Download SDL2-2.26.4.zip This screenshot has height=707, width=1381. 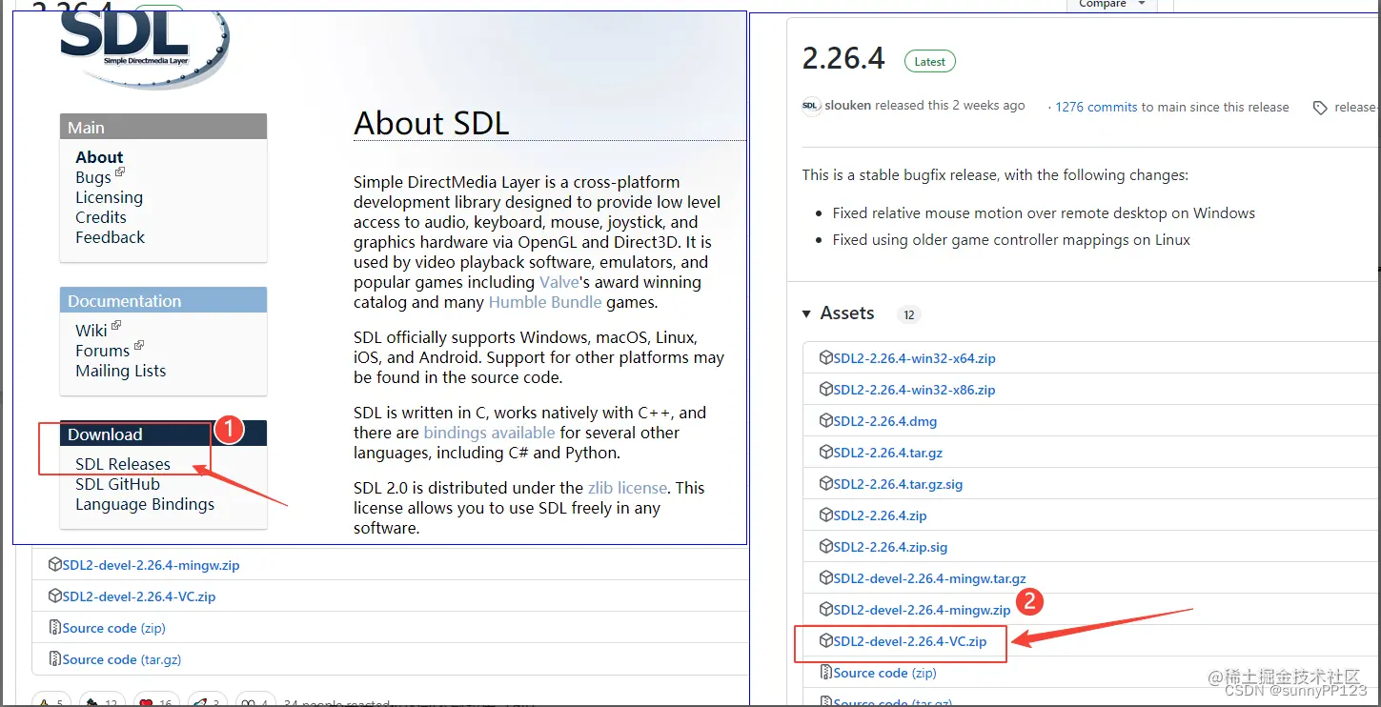pyautogui.click(x=881, y=515)
